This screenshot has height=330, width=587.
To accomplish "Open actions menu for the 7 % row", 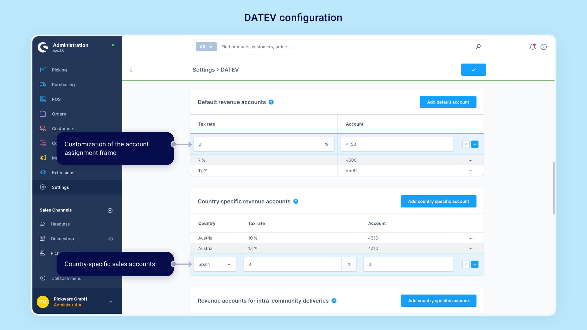I will point(471,160).
